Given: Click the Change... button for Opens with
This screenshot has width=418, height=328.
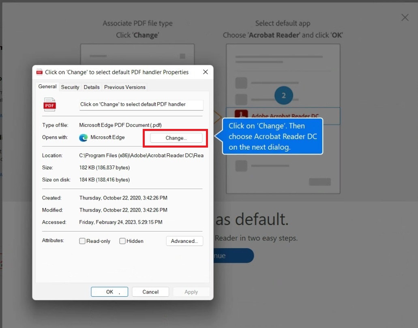Looking at the screenshot, I should pyautogui.click(x=176, y=138).
